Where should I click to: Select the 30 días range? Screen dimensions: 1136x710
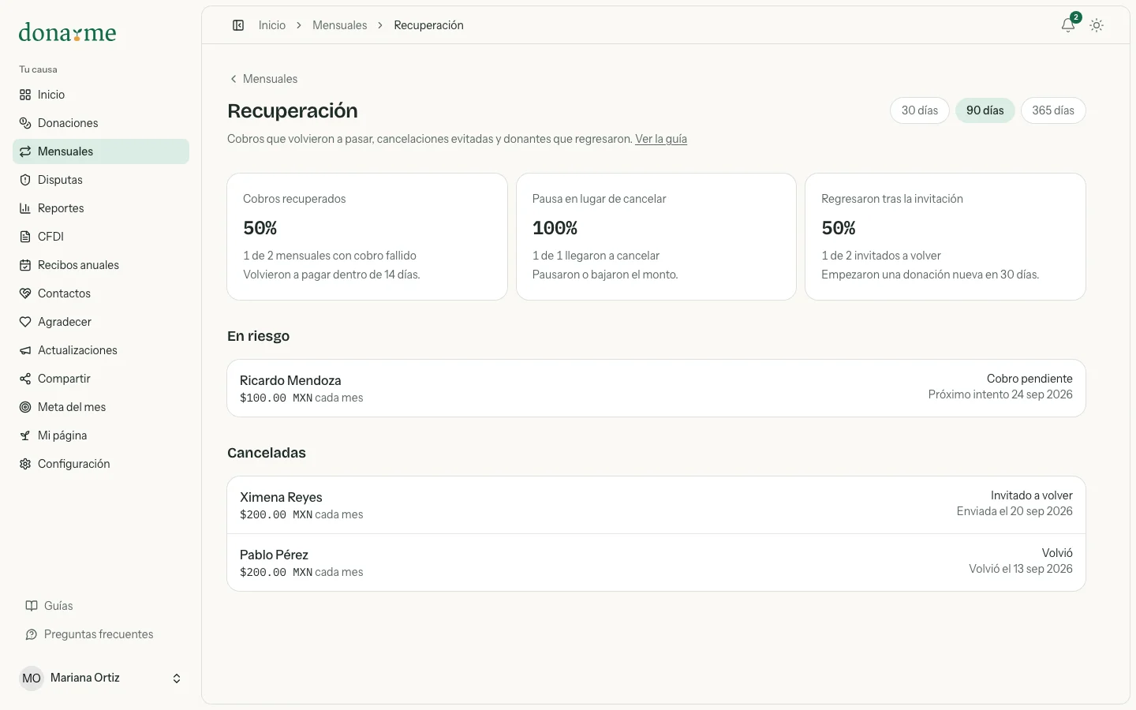(x=920, y=110)
